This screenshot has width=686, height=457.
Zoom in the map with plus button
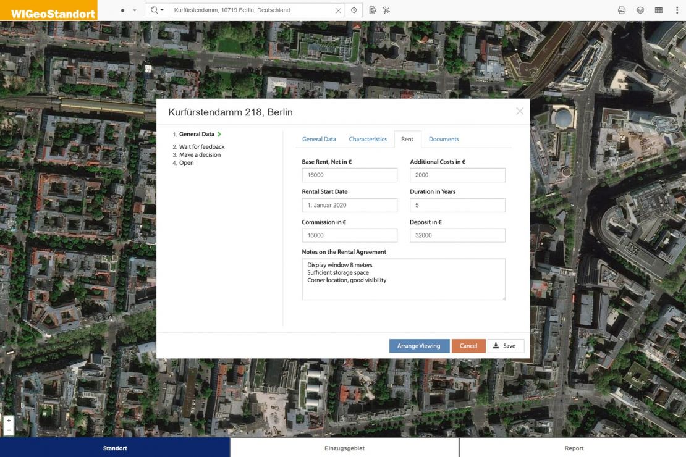point(9,421)
